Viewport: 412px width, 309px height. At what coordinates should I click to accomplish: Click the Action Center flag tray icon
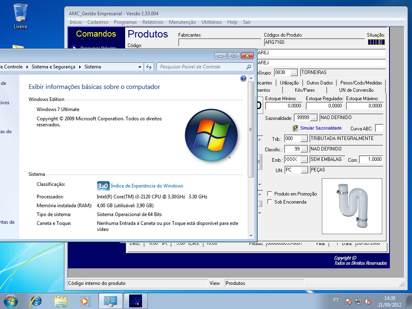pos(348,301)
